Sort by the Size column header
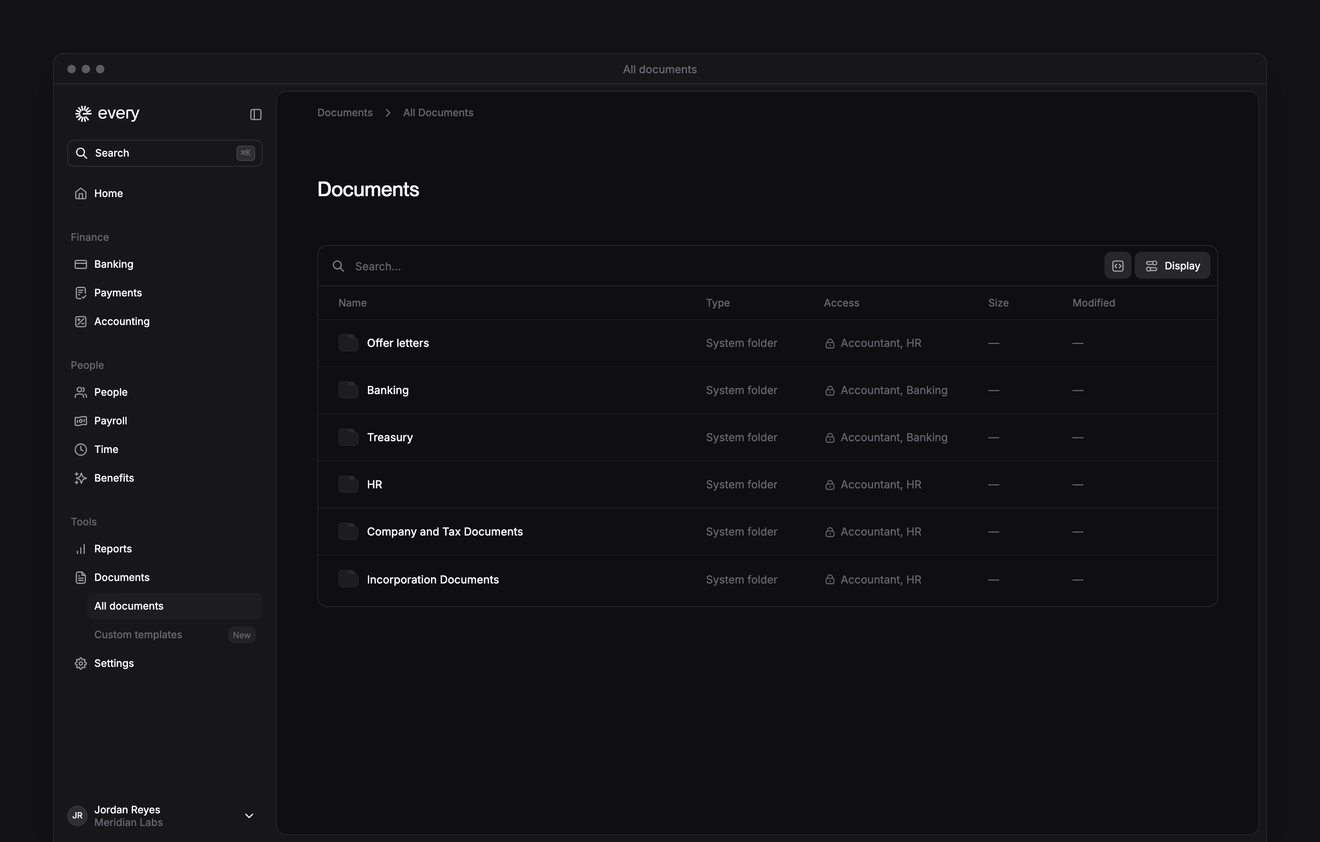The image size is (1320, 842). [998, 303]
